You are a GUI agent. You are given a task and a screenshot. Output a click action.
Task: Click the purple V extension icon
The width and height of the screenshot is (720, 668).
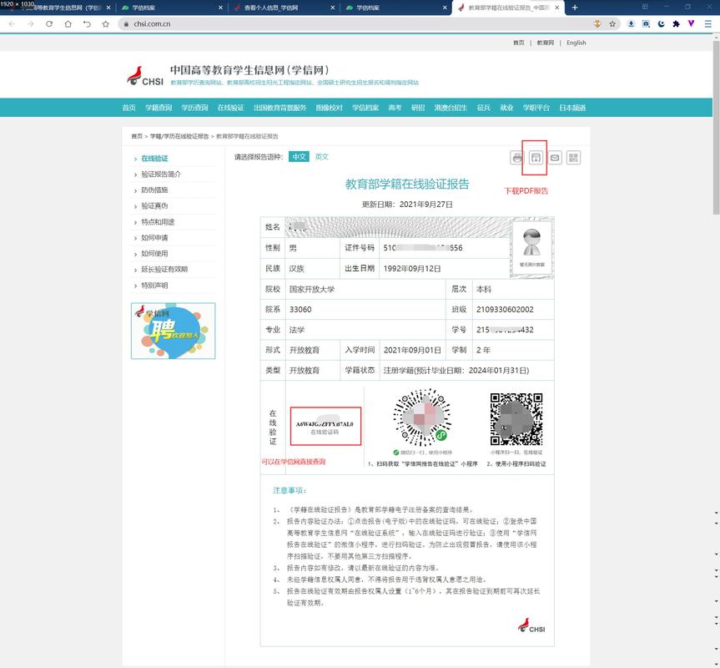(691, 24)
